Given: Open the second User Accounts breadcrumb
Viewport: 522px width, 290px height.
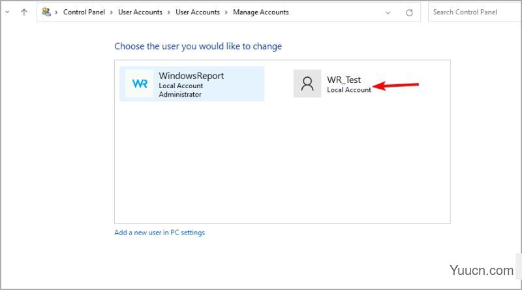Looking at the screenshot, I should click(x=198, y=12).
